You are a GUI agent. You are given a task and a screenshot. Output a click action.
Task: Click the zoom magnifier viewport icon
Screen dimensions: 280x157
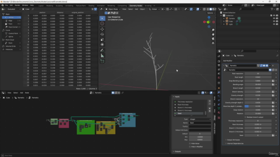pos(213,30)
